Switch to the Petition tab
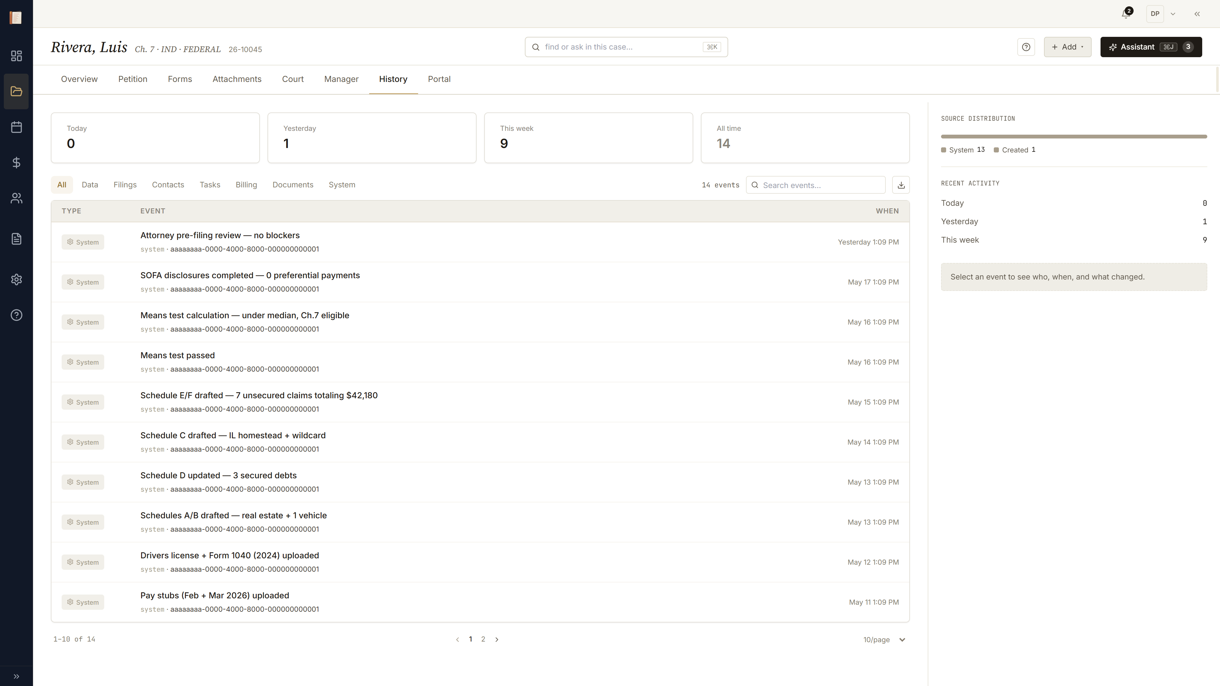 [132, 79]
